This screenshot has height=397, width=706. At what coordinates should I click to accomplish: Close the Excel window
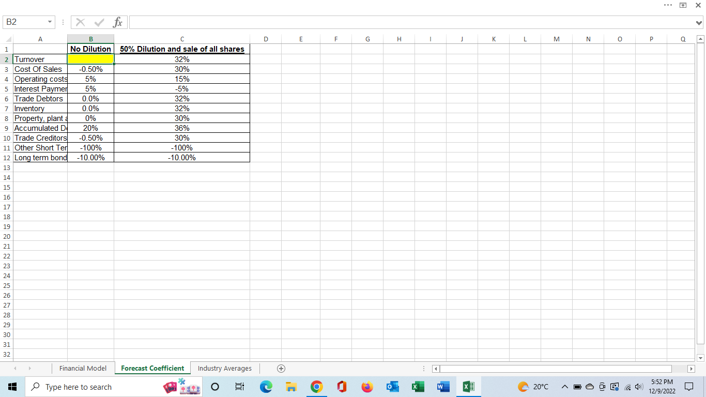pyautogui.click(x=698, y=5)
